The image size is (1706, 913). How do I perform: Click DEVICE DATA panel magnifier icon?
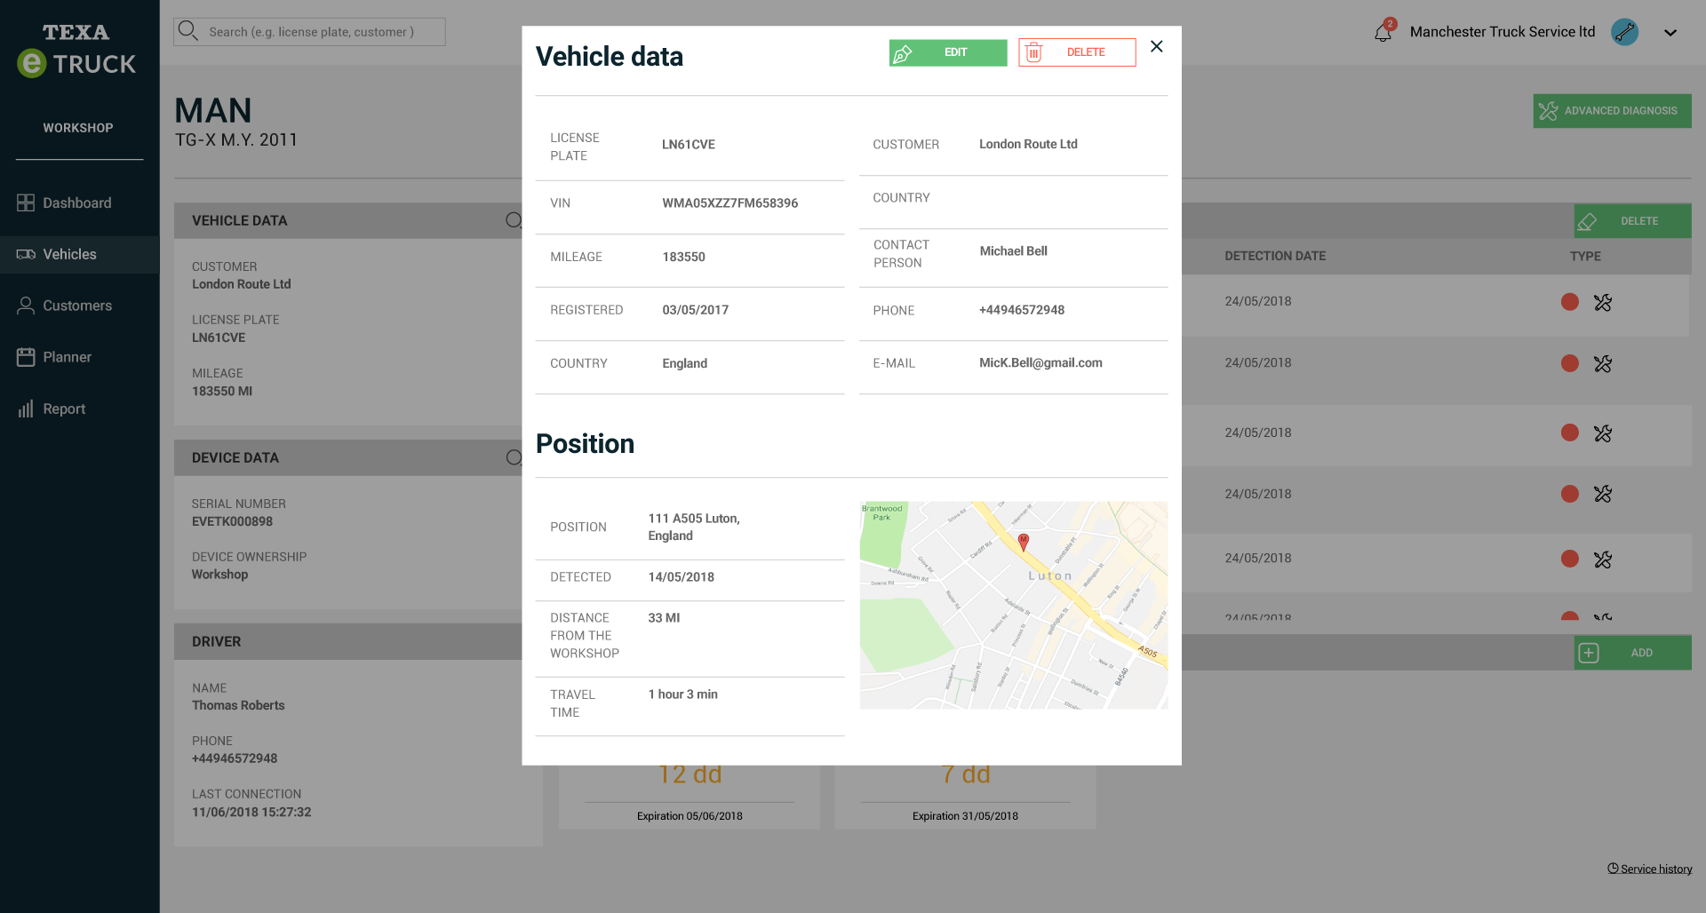tap(514, 457)
